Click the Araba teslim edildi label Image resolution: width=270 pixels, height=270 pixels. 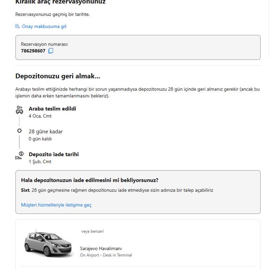point(52,109)
